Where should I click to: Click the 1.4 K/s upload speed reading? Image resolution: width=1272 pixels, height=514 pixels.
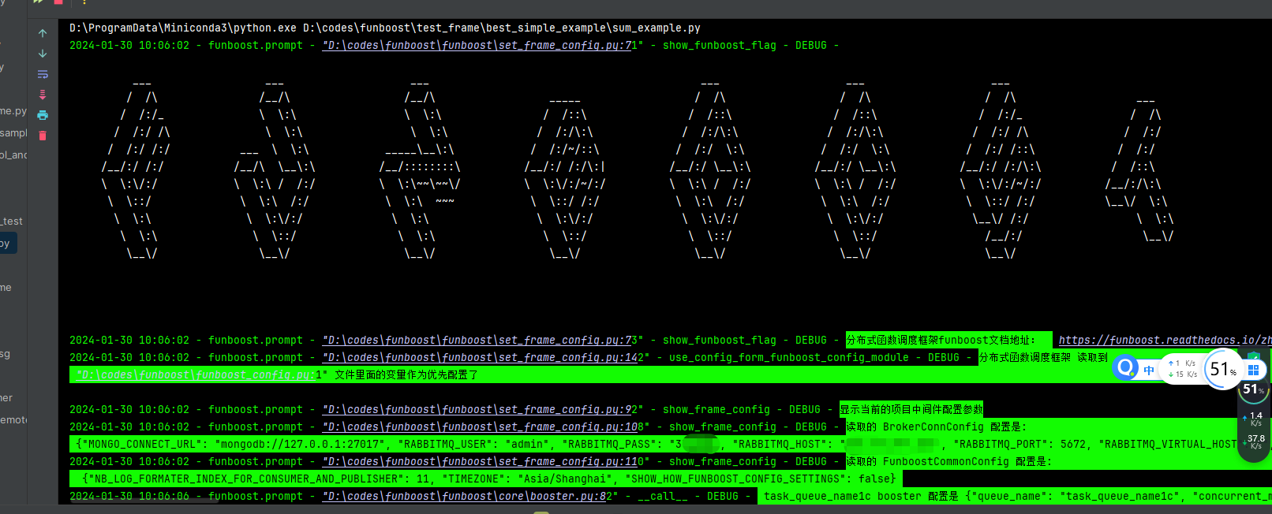click(1254, 419)
